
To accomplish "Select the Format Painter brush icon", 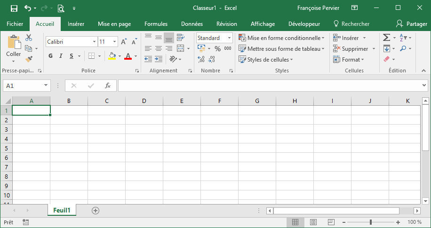I will (29, 59).
